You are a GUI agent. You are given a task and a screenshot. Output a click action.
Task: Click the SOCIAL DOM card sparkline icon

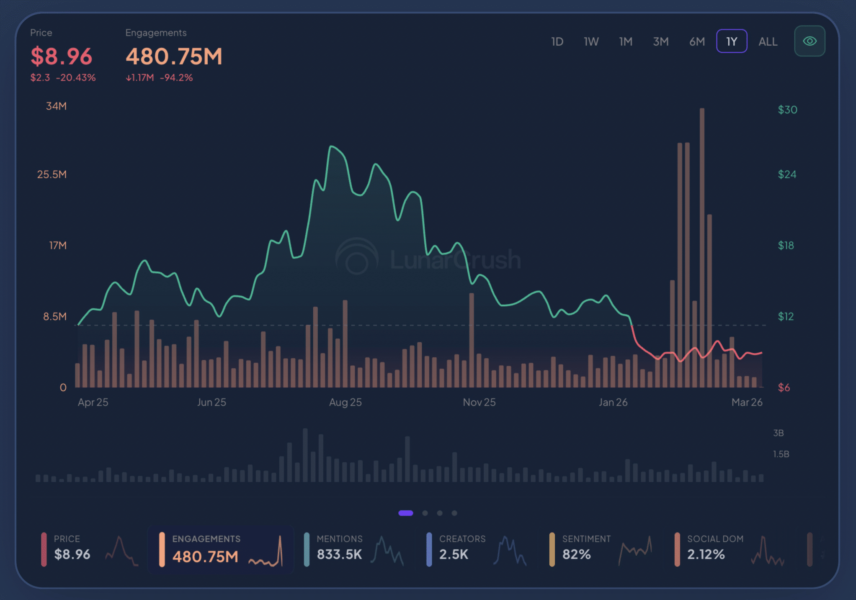click(767, 551)
